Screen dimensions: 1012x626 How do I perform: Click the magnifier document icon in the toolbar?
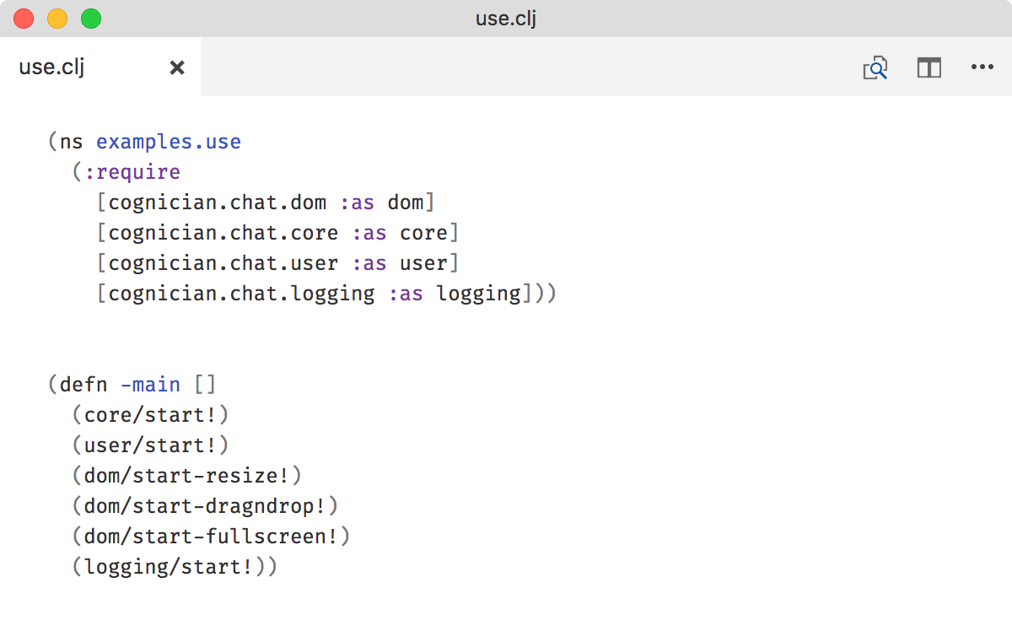click(875, 67)
